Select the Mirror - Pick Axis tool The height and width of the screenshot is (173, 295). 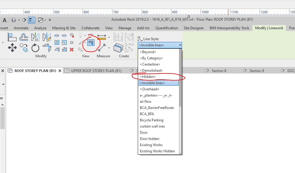(x=35, y=37)
